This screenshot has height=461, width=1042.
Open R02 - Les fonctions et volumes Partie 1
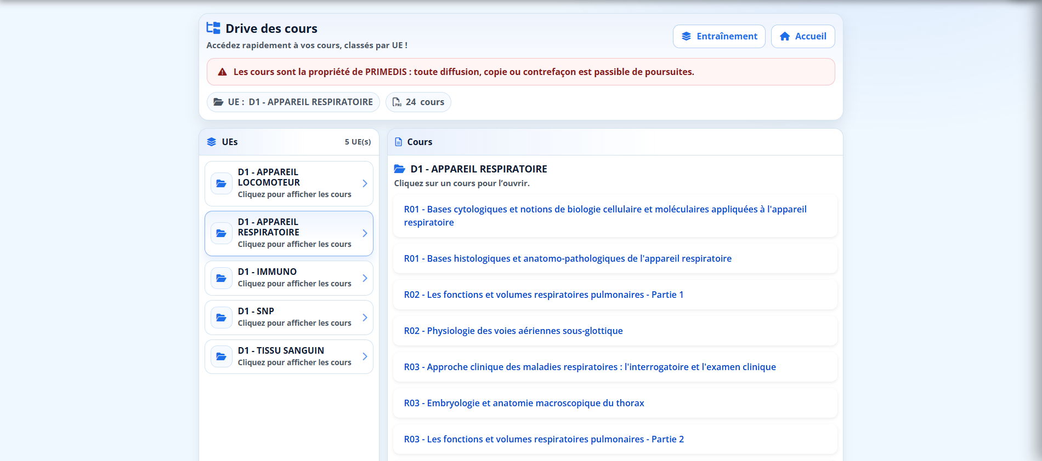(x=615, y=295)
